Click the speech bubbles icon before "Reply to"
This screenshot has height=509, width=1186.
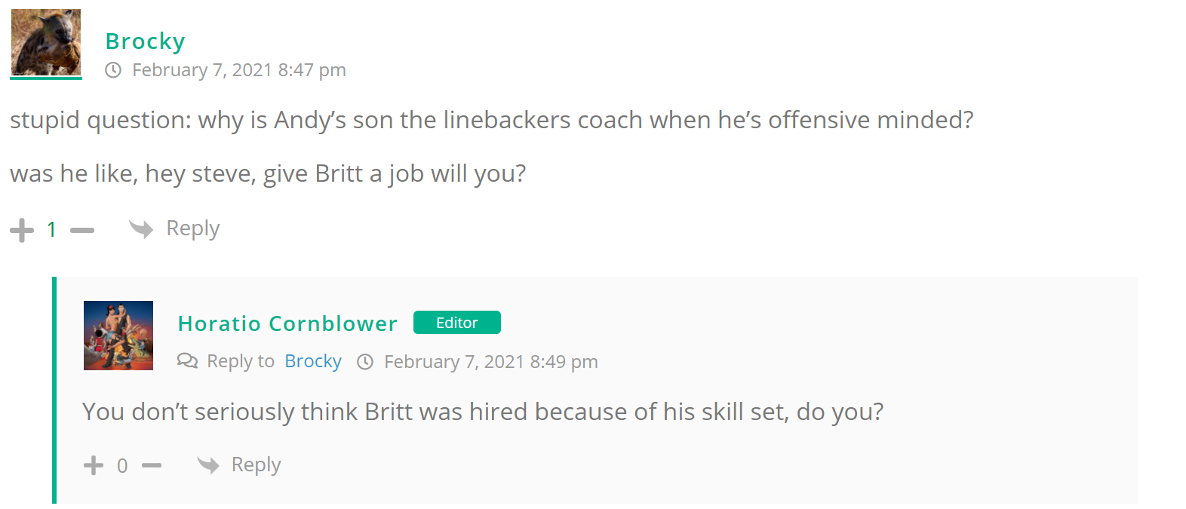click(187, 360)
